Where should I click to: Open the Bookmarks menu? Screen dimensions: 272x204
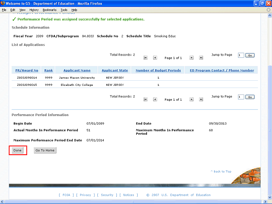[x=50, y=10]
